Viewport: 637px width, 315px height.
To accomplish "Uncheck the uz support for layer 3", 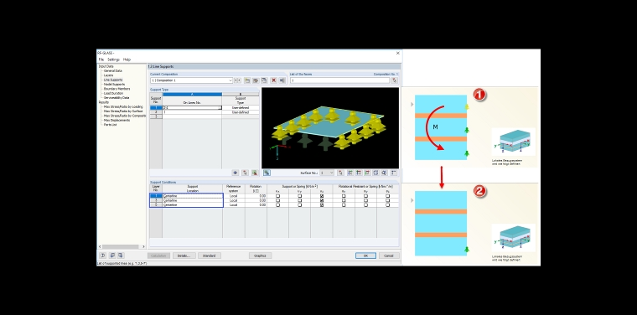I will pyautogui.click(x=322, y=200).
